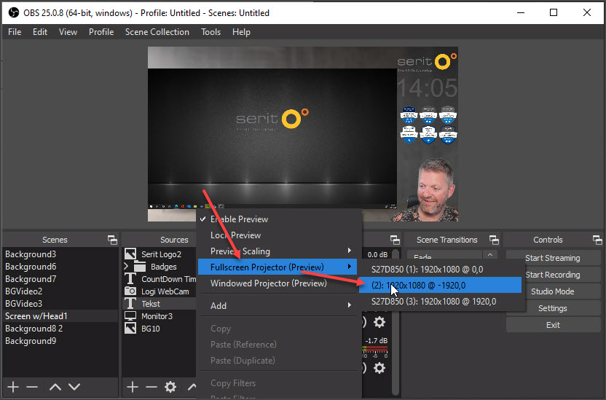Click the BG10 image source icon
Screen dimensions: 606x400
(130, 328)
